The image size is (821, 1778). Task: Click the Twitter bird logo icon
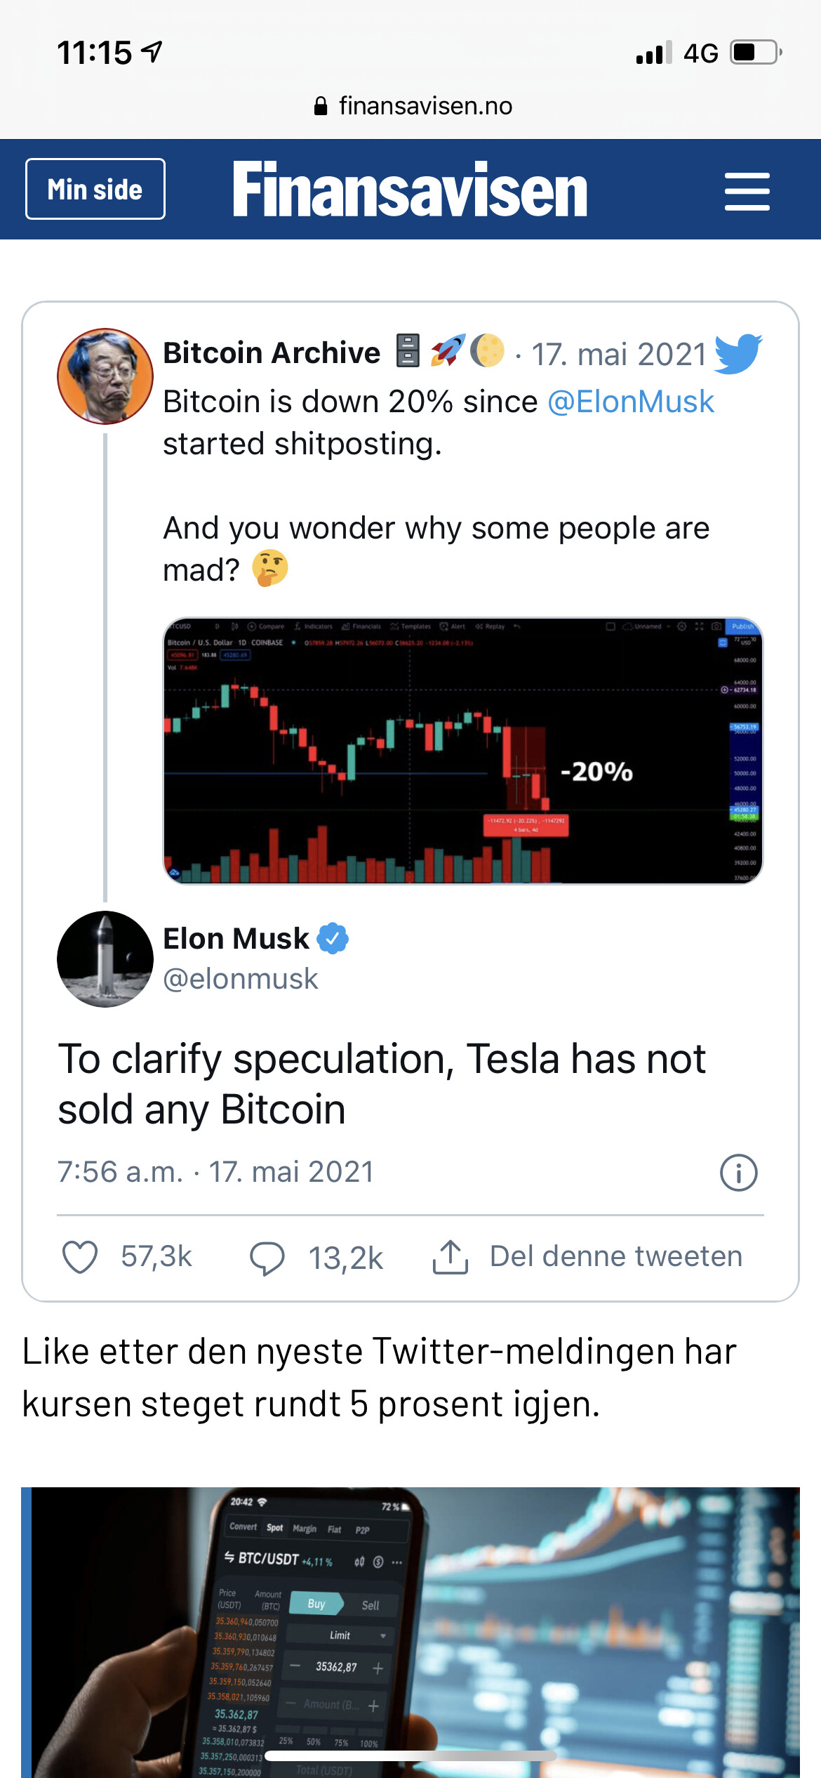[738, 353]
